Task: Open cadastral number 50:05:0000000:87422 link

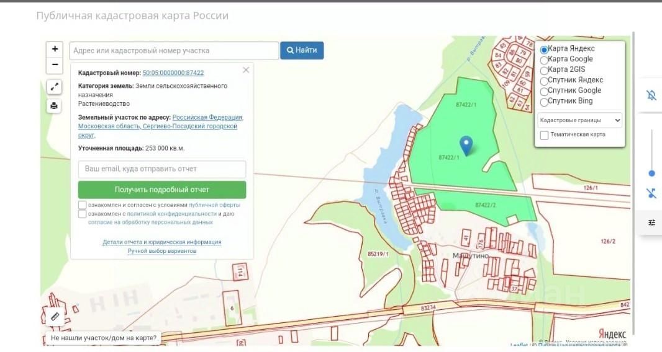Action: point(173,73)
